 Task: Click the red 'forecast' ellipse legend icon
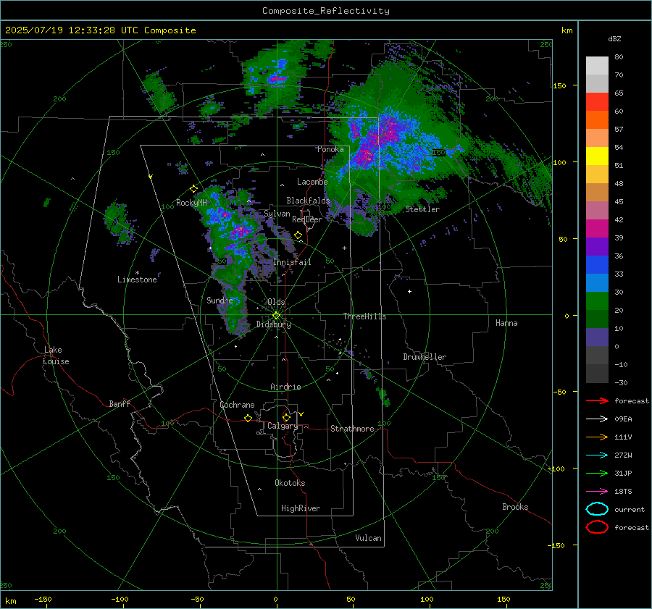coord(597,527)
